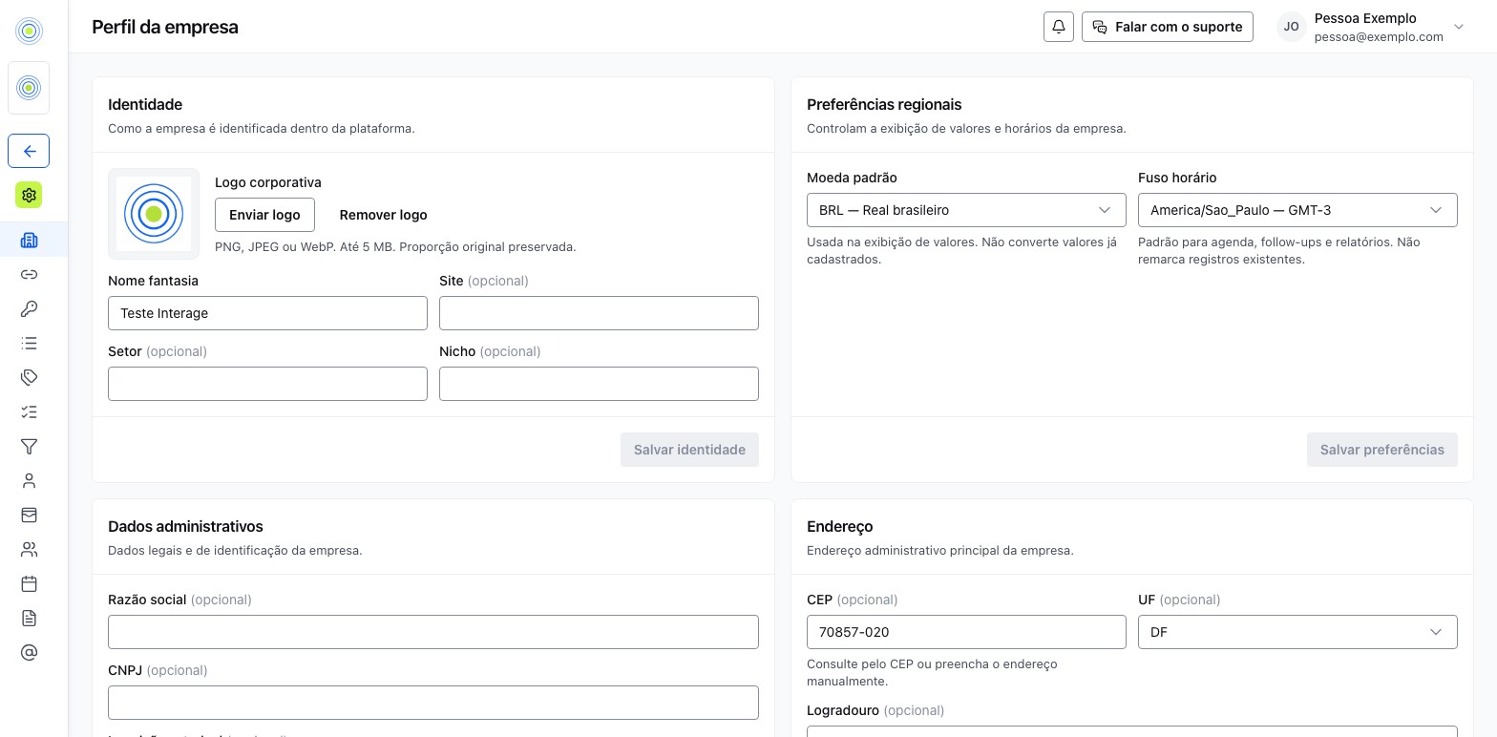
Task: Open the checklist icon in sidebar
Action: pyautogui.click(x=29, y=411)
